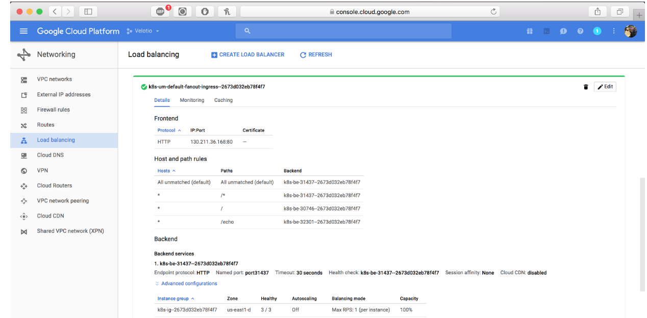Click the Refresh button
647x318 pixels.
point(316,55)
